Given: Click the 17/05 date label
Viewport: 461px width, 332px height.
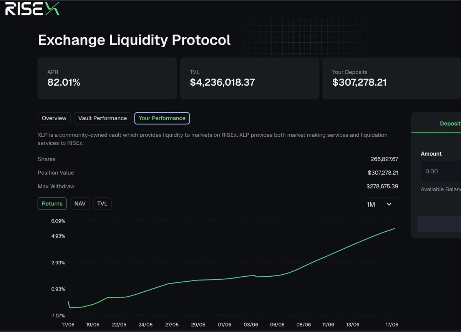Looking at the screenshot, I should tap(68, 325).
